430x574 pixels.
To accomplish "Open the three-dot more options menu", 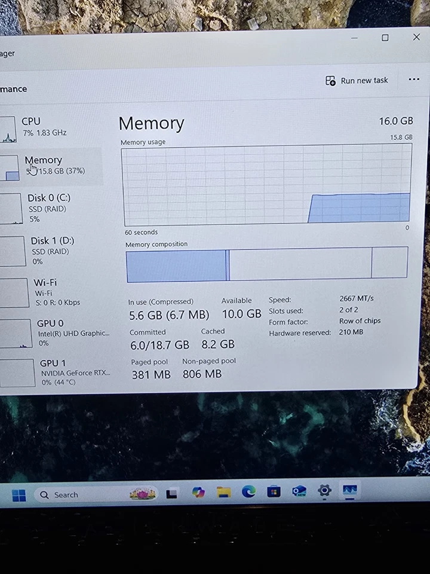I will (414, 80).
